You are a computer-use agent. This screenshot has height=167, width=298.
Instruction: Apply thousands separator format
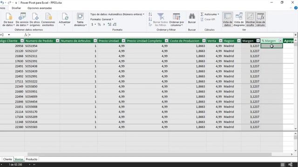tap(104, 25)
